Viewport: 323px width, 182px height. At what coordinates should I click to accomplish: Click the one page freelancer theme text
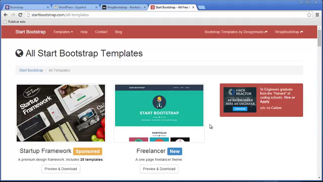coord(159,160)
